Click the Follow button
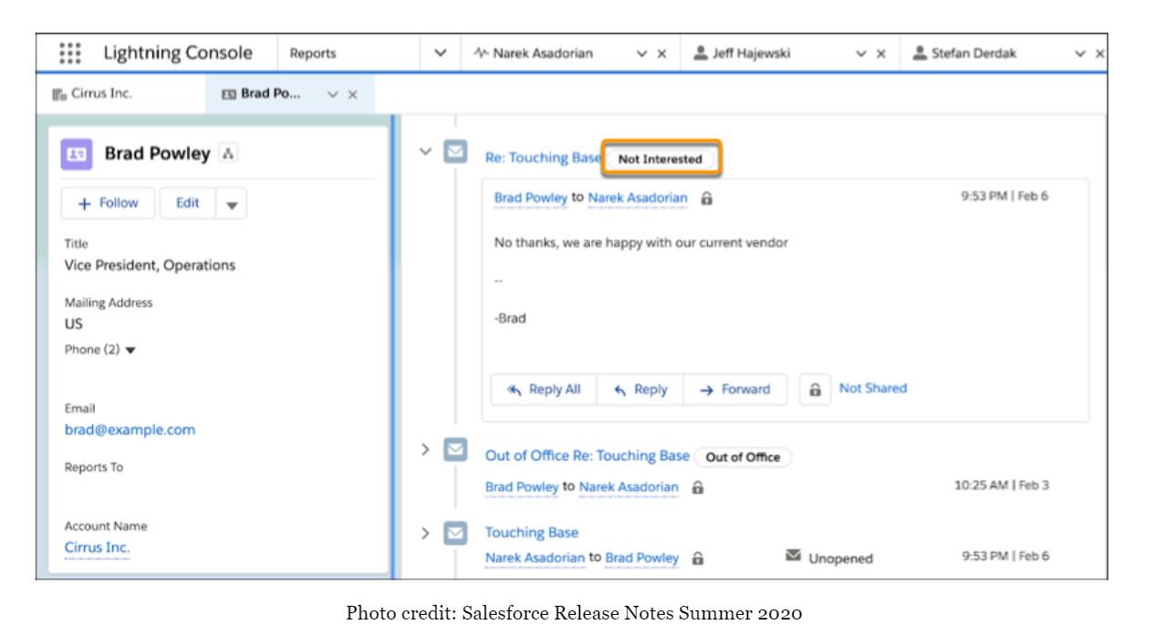The width and height of the screenshot is (1154, 635). pyautogui.click(x=109, y=203)
